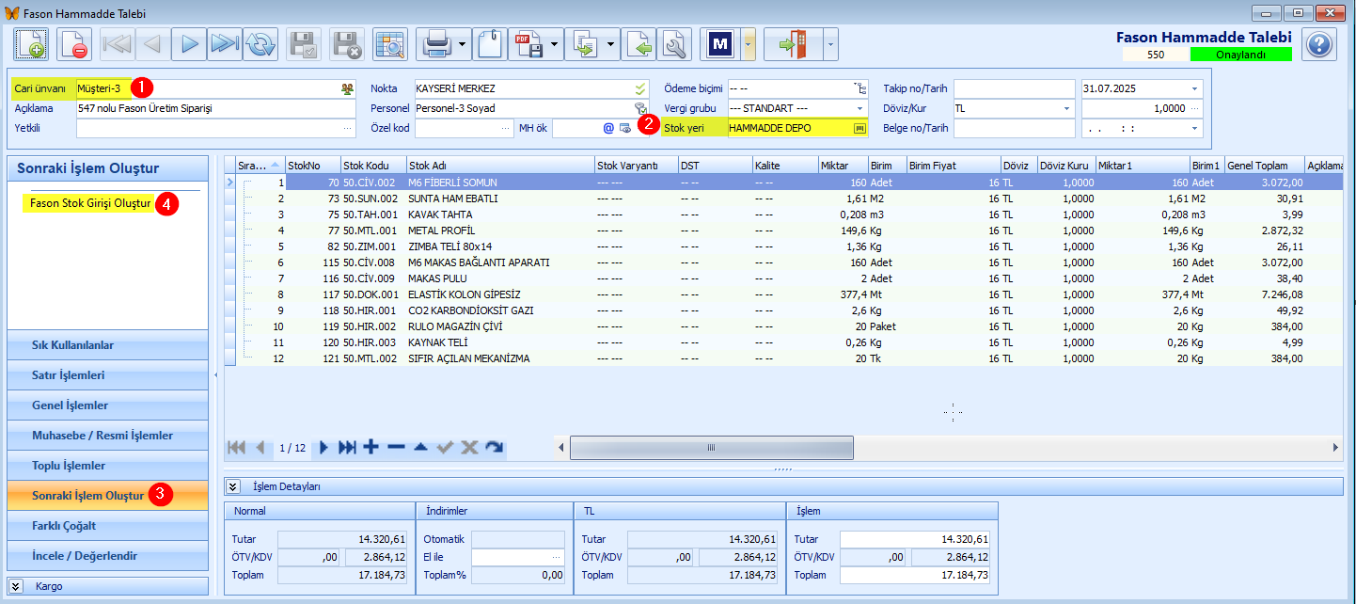The height and width of the screenshot is (604, 1356).
Task: Open the search list magnifier icon
Action: point(390,43)
